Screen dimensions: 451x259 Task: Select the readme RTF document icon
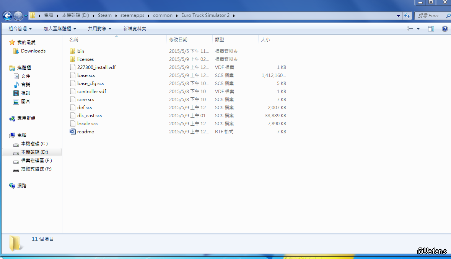(72, 132)
